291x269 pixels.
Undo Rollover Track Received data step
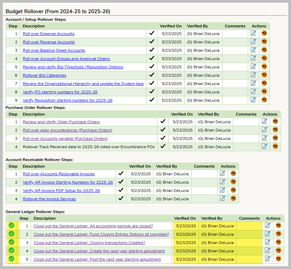[x=275, y=146]
